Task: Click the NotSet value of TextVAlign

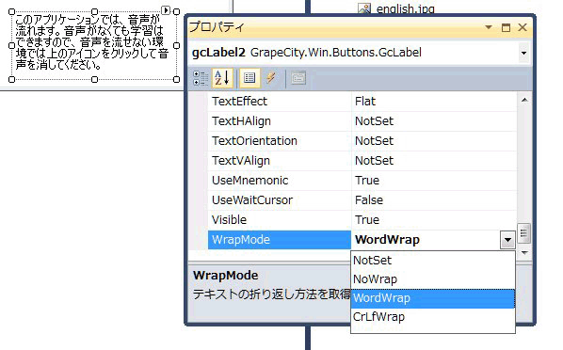Action: pyautogui.click(x=374, y=161)
